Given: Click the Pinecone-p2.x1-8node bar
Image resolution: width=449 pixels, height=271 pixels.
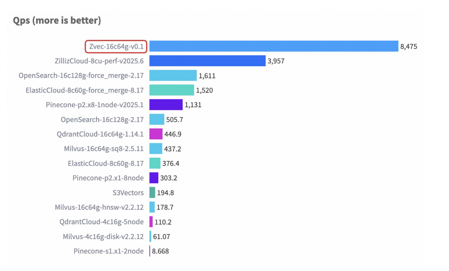Looking at the screenshot, I should 154,178.
